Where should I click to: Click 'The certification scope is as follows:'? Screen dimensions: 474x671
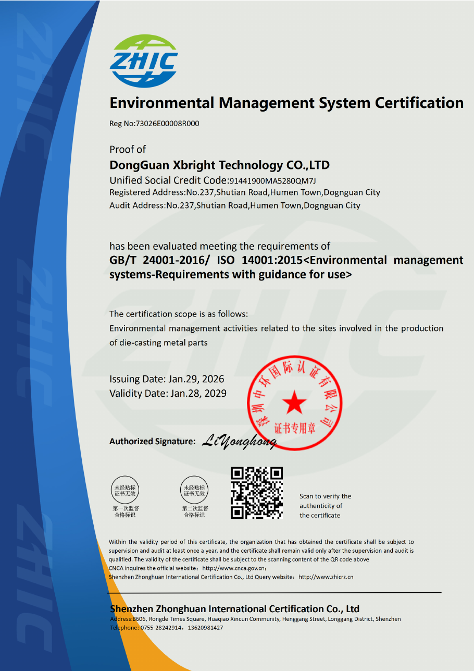pos(179,314)
